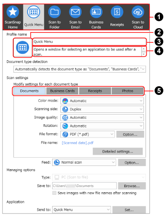
Task: Enable Save images with new file names checkbox
Action: 54,193
